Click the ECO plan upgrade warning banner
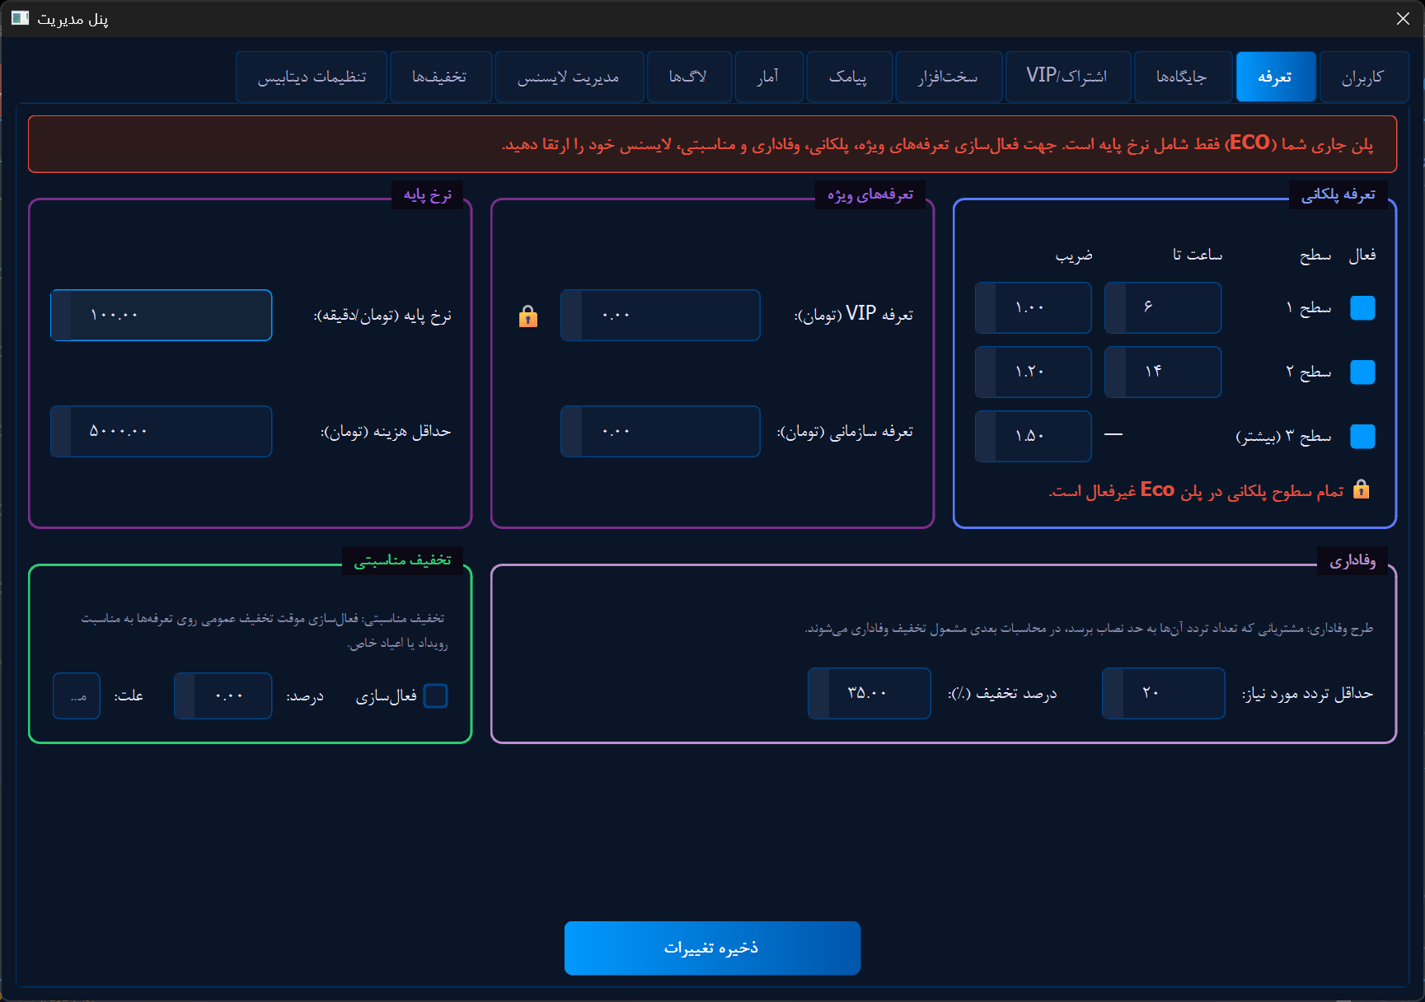The image size is (1425, 1002). point(712,144)
